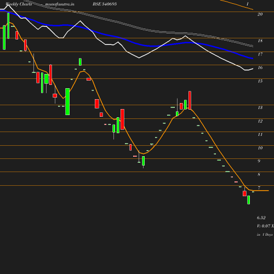Screen dimensions: 274x274
Task: Click the lowest green candle at chart bottom
Action: pos(248,200)
